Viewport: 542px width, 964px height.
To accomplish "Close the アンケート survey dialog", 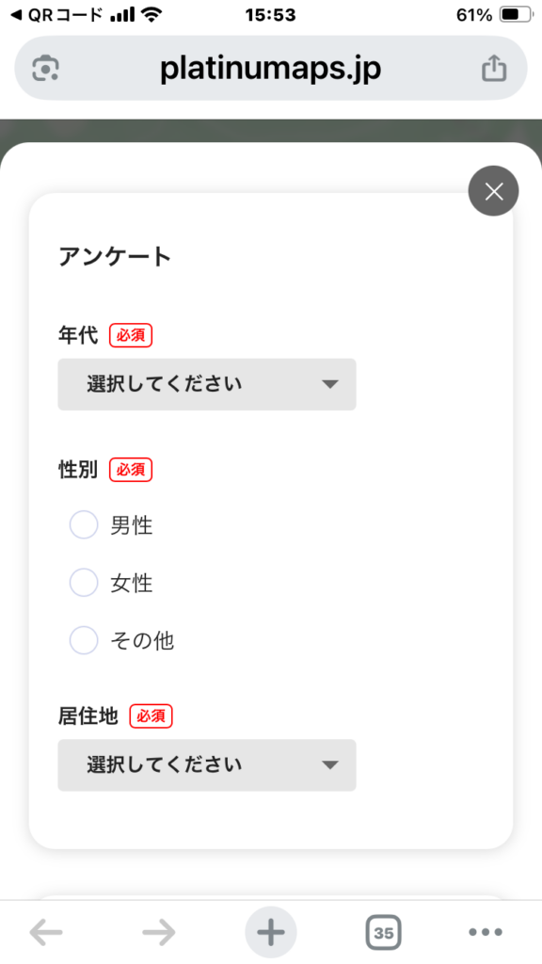I will [x=493, y=191].
